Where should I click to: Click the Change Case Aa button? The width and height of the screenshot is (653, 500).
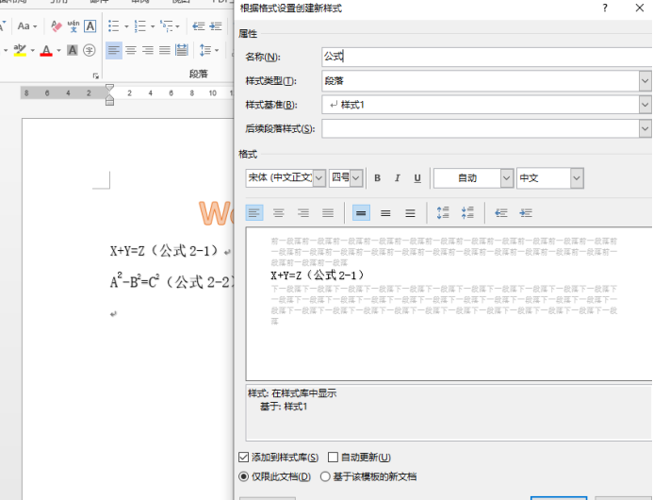(x=27, y=26)
